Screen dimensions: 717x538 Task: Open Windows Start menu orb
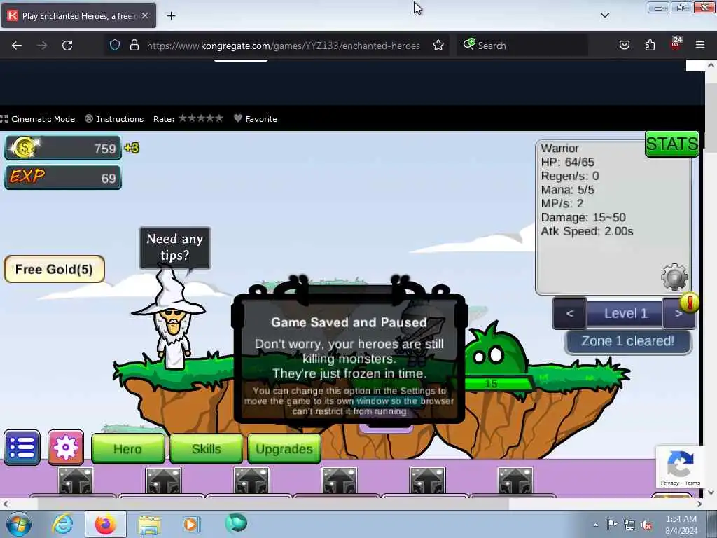pyautogui.click(x=18, y=524)
